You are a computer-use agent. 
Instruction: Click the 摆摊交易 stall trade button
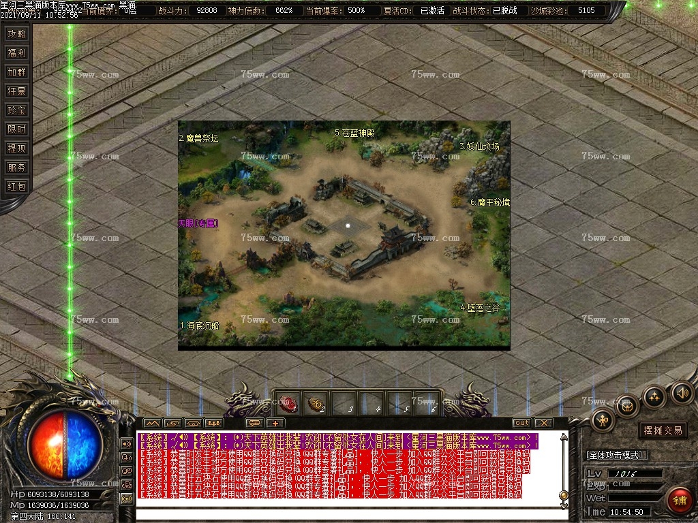[x=663, y=430]
